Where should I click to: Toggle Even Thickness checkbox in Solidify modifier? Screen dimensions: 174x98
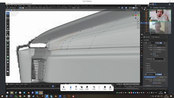click(x=154, y=52)
